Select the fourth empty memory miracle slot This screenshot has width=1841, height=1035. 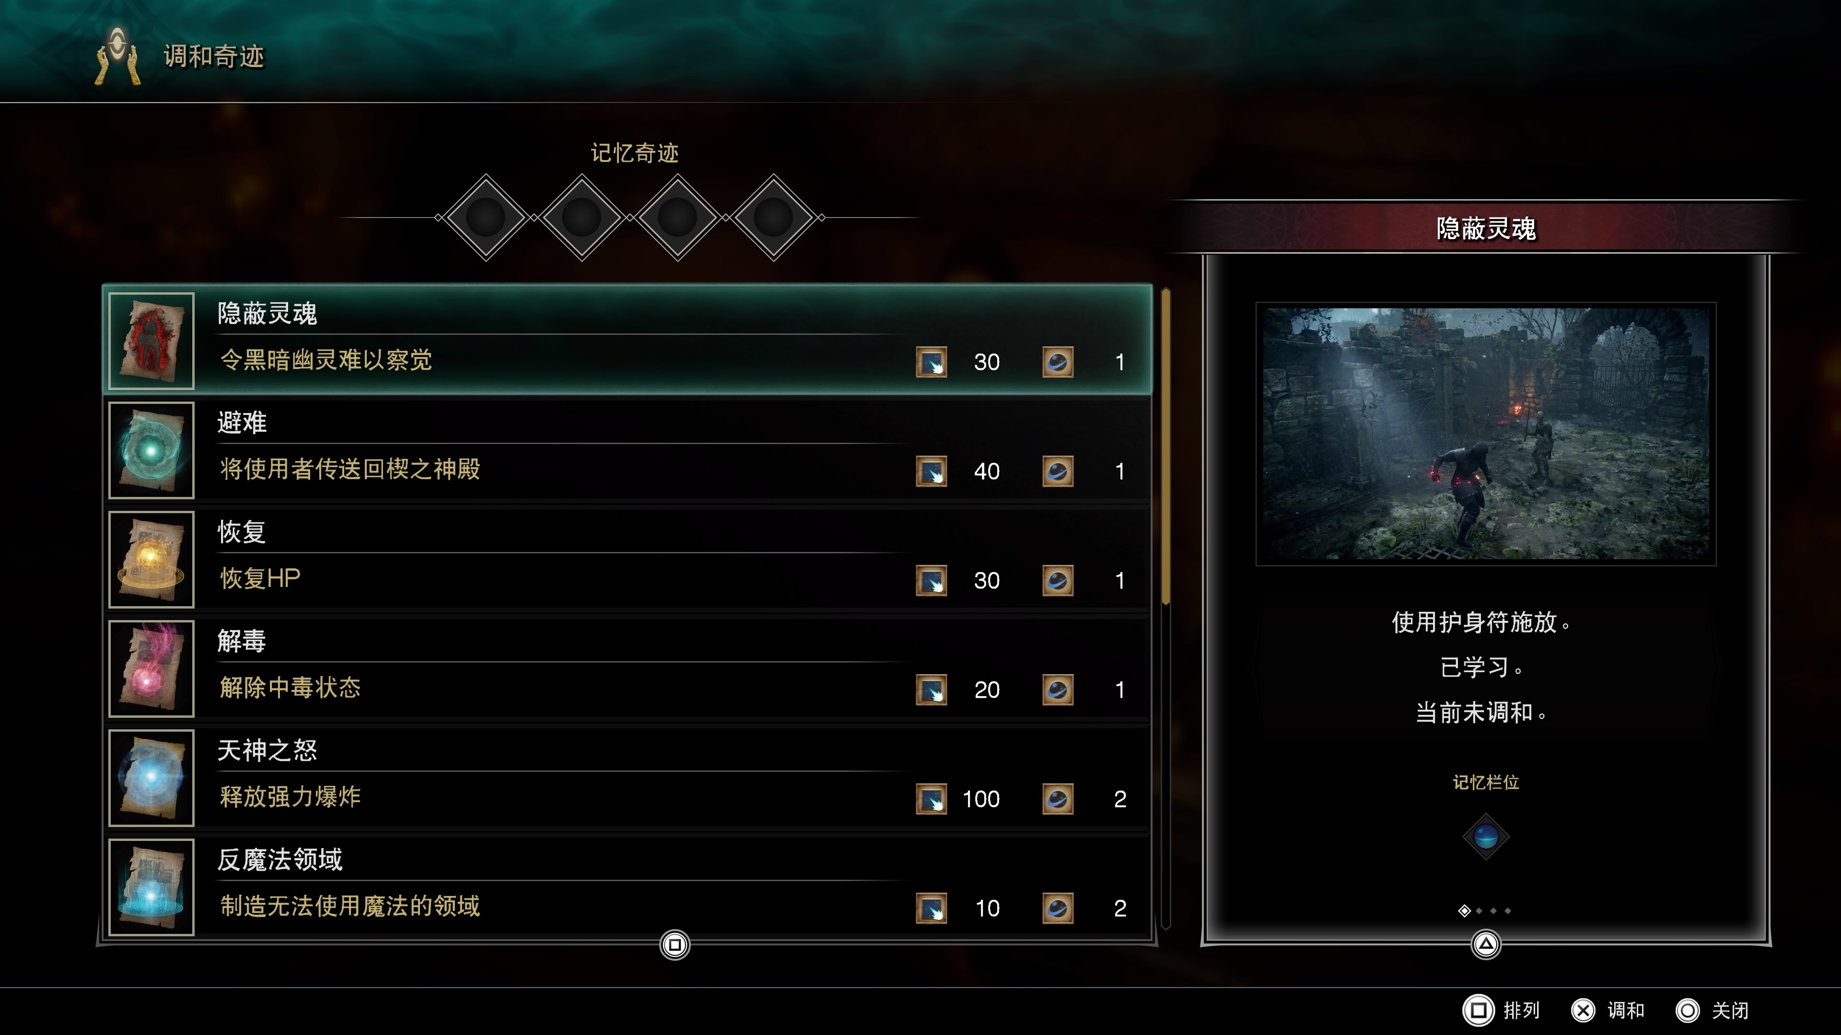coord(773,217)
